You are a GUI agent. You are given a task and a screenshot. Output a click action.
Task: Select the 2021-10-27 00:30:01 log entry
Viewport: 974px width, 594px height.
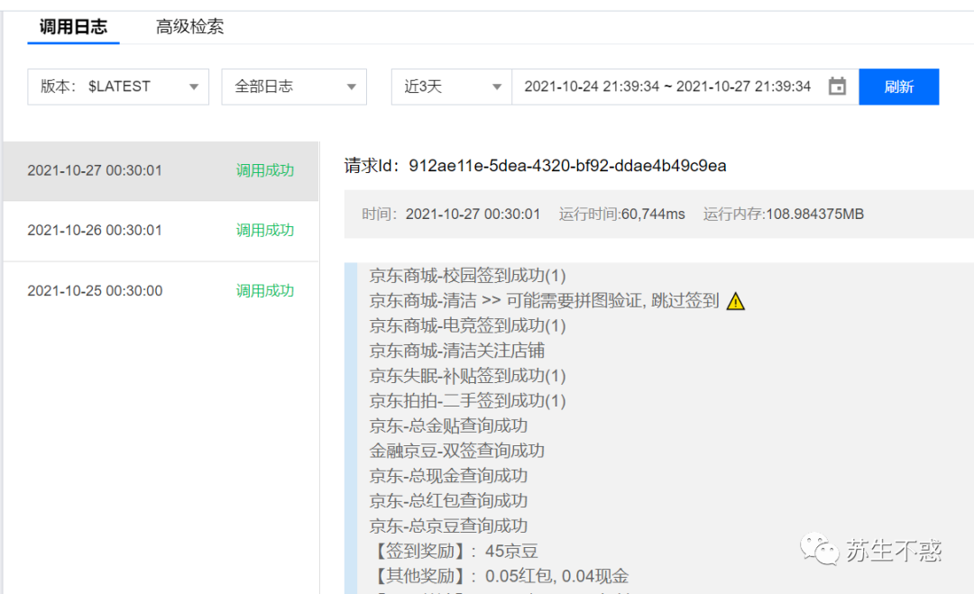click(x=161, y=170)
